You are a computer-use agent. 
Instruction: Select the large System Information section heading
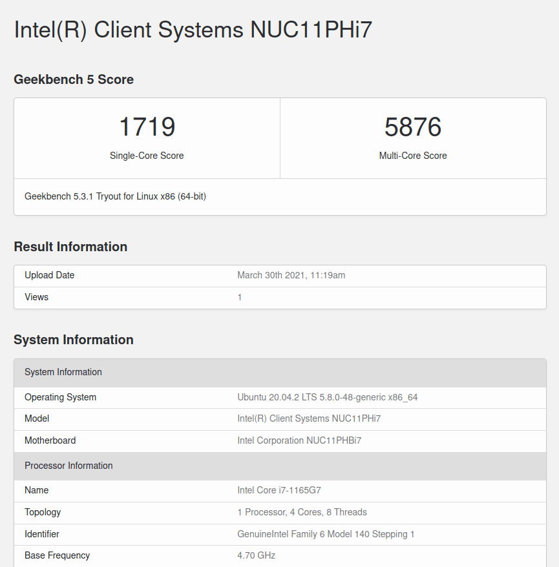coord(74,340)
